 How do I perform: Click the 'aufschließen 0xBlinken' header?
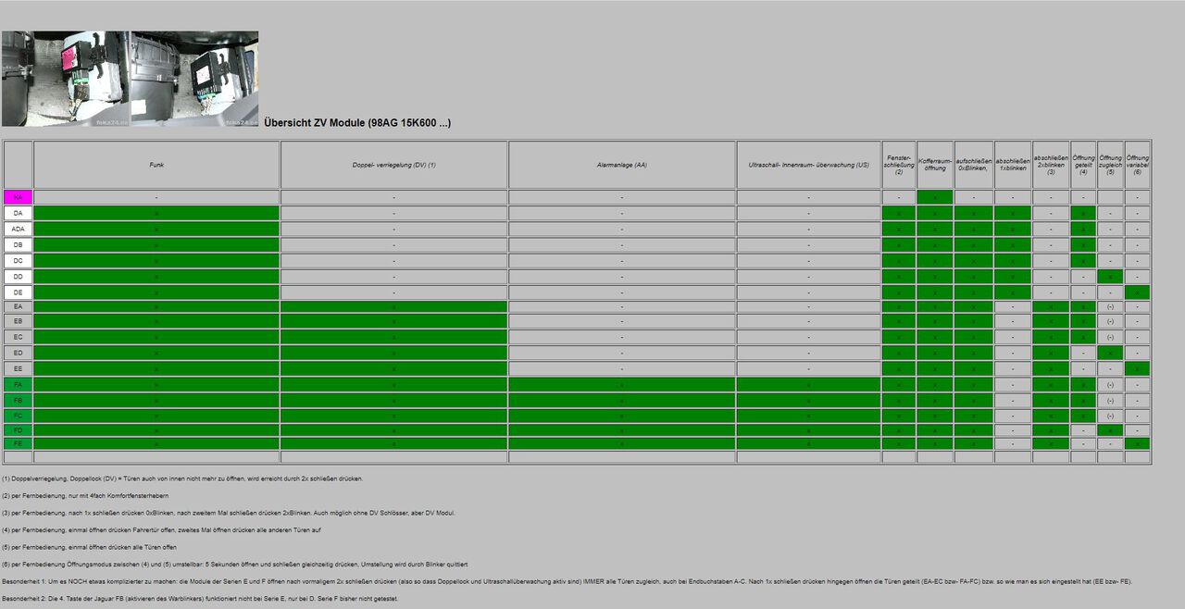(974, 165)
